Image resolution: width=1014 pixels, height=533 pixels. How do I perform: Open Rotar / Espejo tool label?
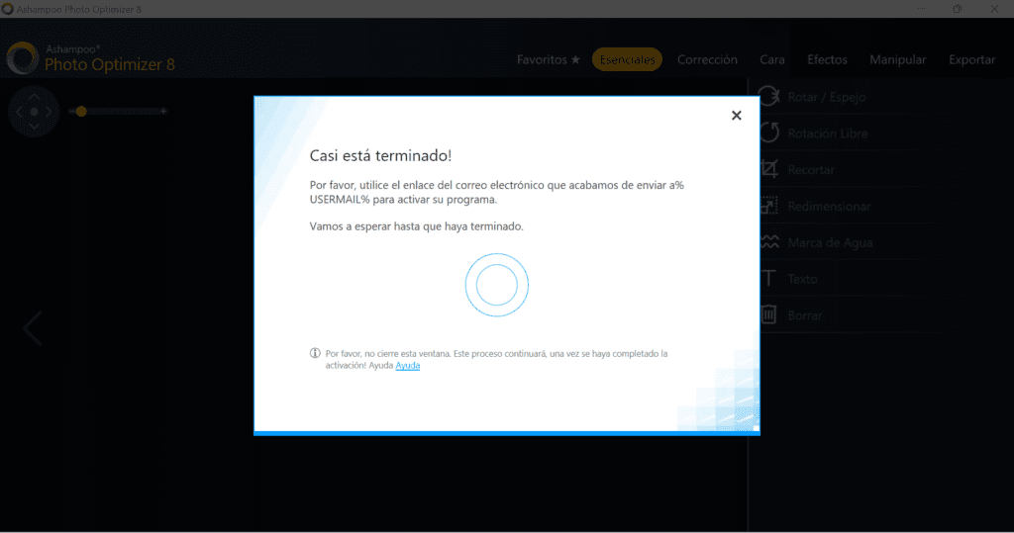tap(827, 97)
